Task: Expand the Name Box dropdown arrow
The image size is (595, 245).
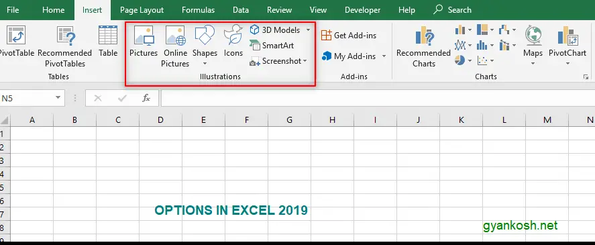Action: (58, 98)
